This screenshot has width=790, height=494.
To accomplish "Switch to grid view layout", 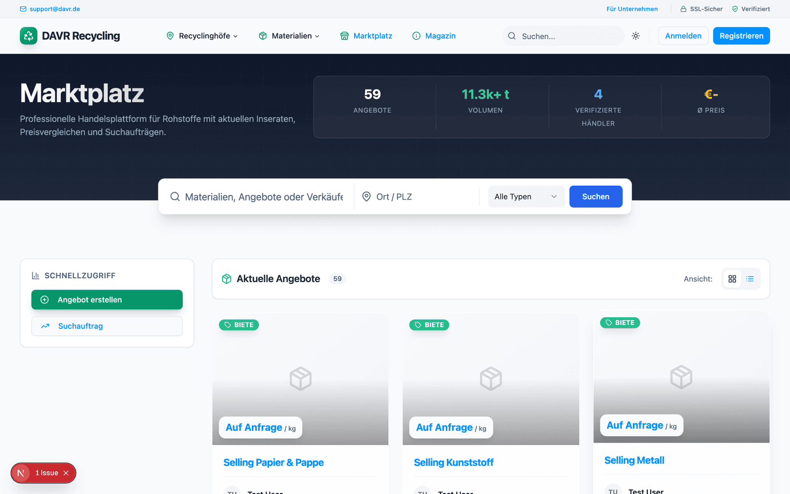I will point(732,279).
